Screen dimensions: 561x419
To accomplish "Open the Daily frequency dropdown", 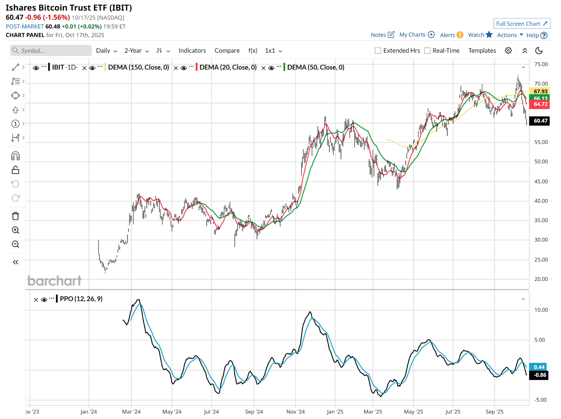I will pos(107,51).
